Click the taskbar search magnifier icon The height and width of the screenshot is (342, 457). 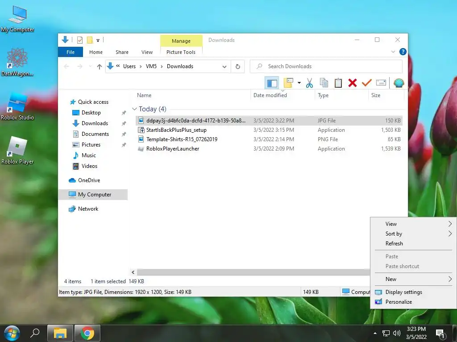pyautogui.click(x=35, y=333)
